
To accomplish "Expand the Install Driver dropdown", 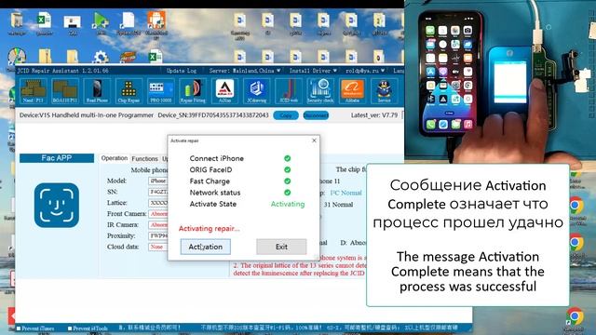I will (x=313, y=71).
